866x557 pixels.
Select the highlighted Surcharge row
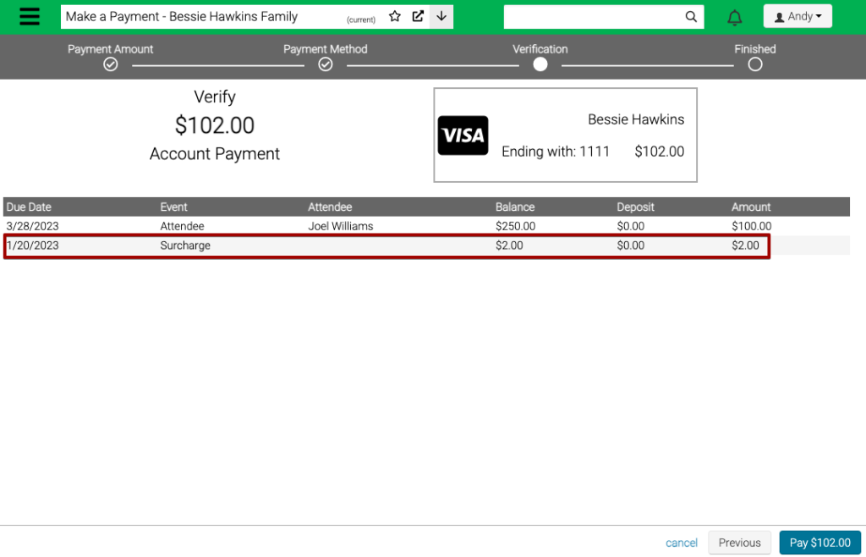[x=386, y=245]
